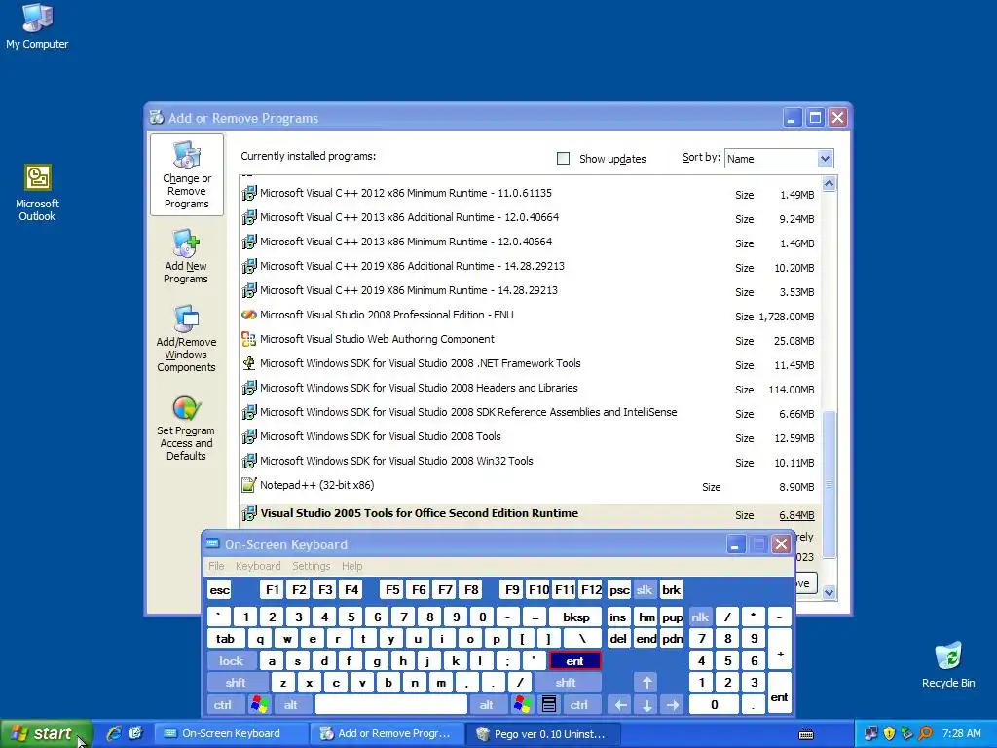The width and height of the screenshot is (997, 748).
Task: Click the Start button
Action: pyautogui.click(x=46, y=733)
